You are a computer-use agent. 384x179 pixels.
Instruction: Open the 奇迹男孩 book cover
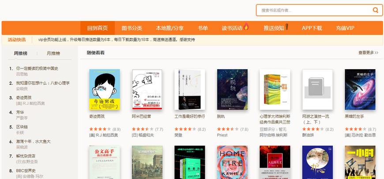point(105,89)
